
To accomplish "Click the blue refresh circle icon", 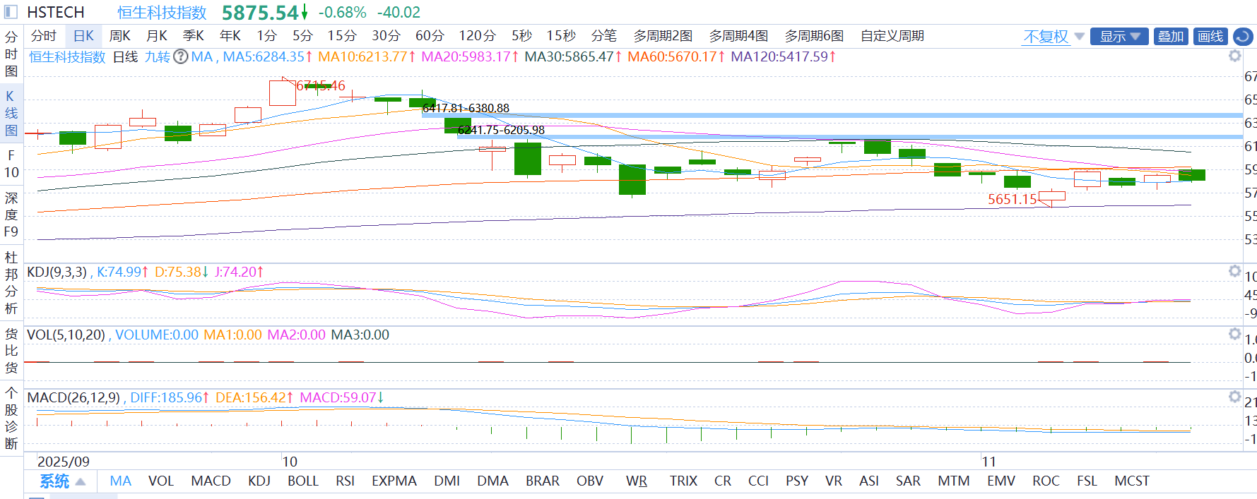I will 1243,37.
